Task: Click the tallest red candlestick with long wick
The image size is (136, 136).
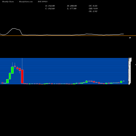Action: (x=22, y=76)
